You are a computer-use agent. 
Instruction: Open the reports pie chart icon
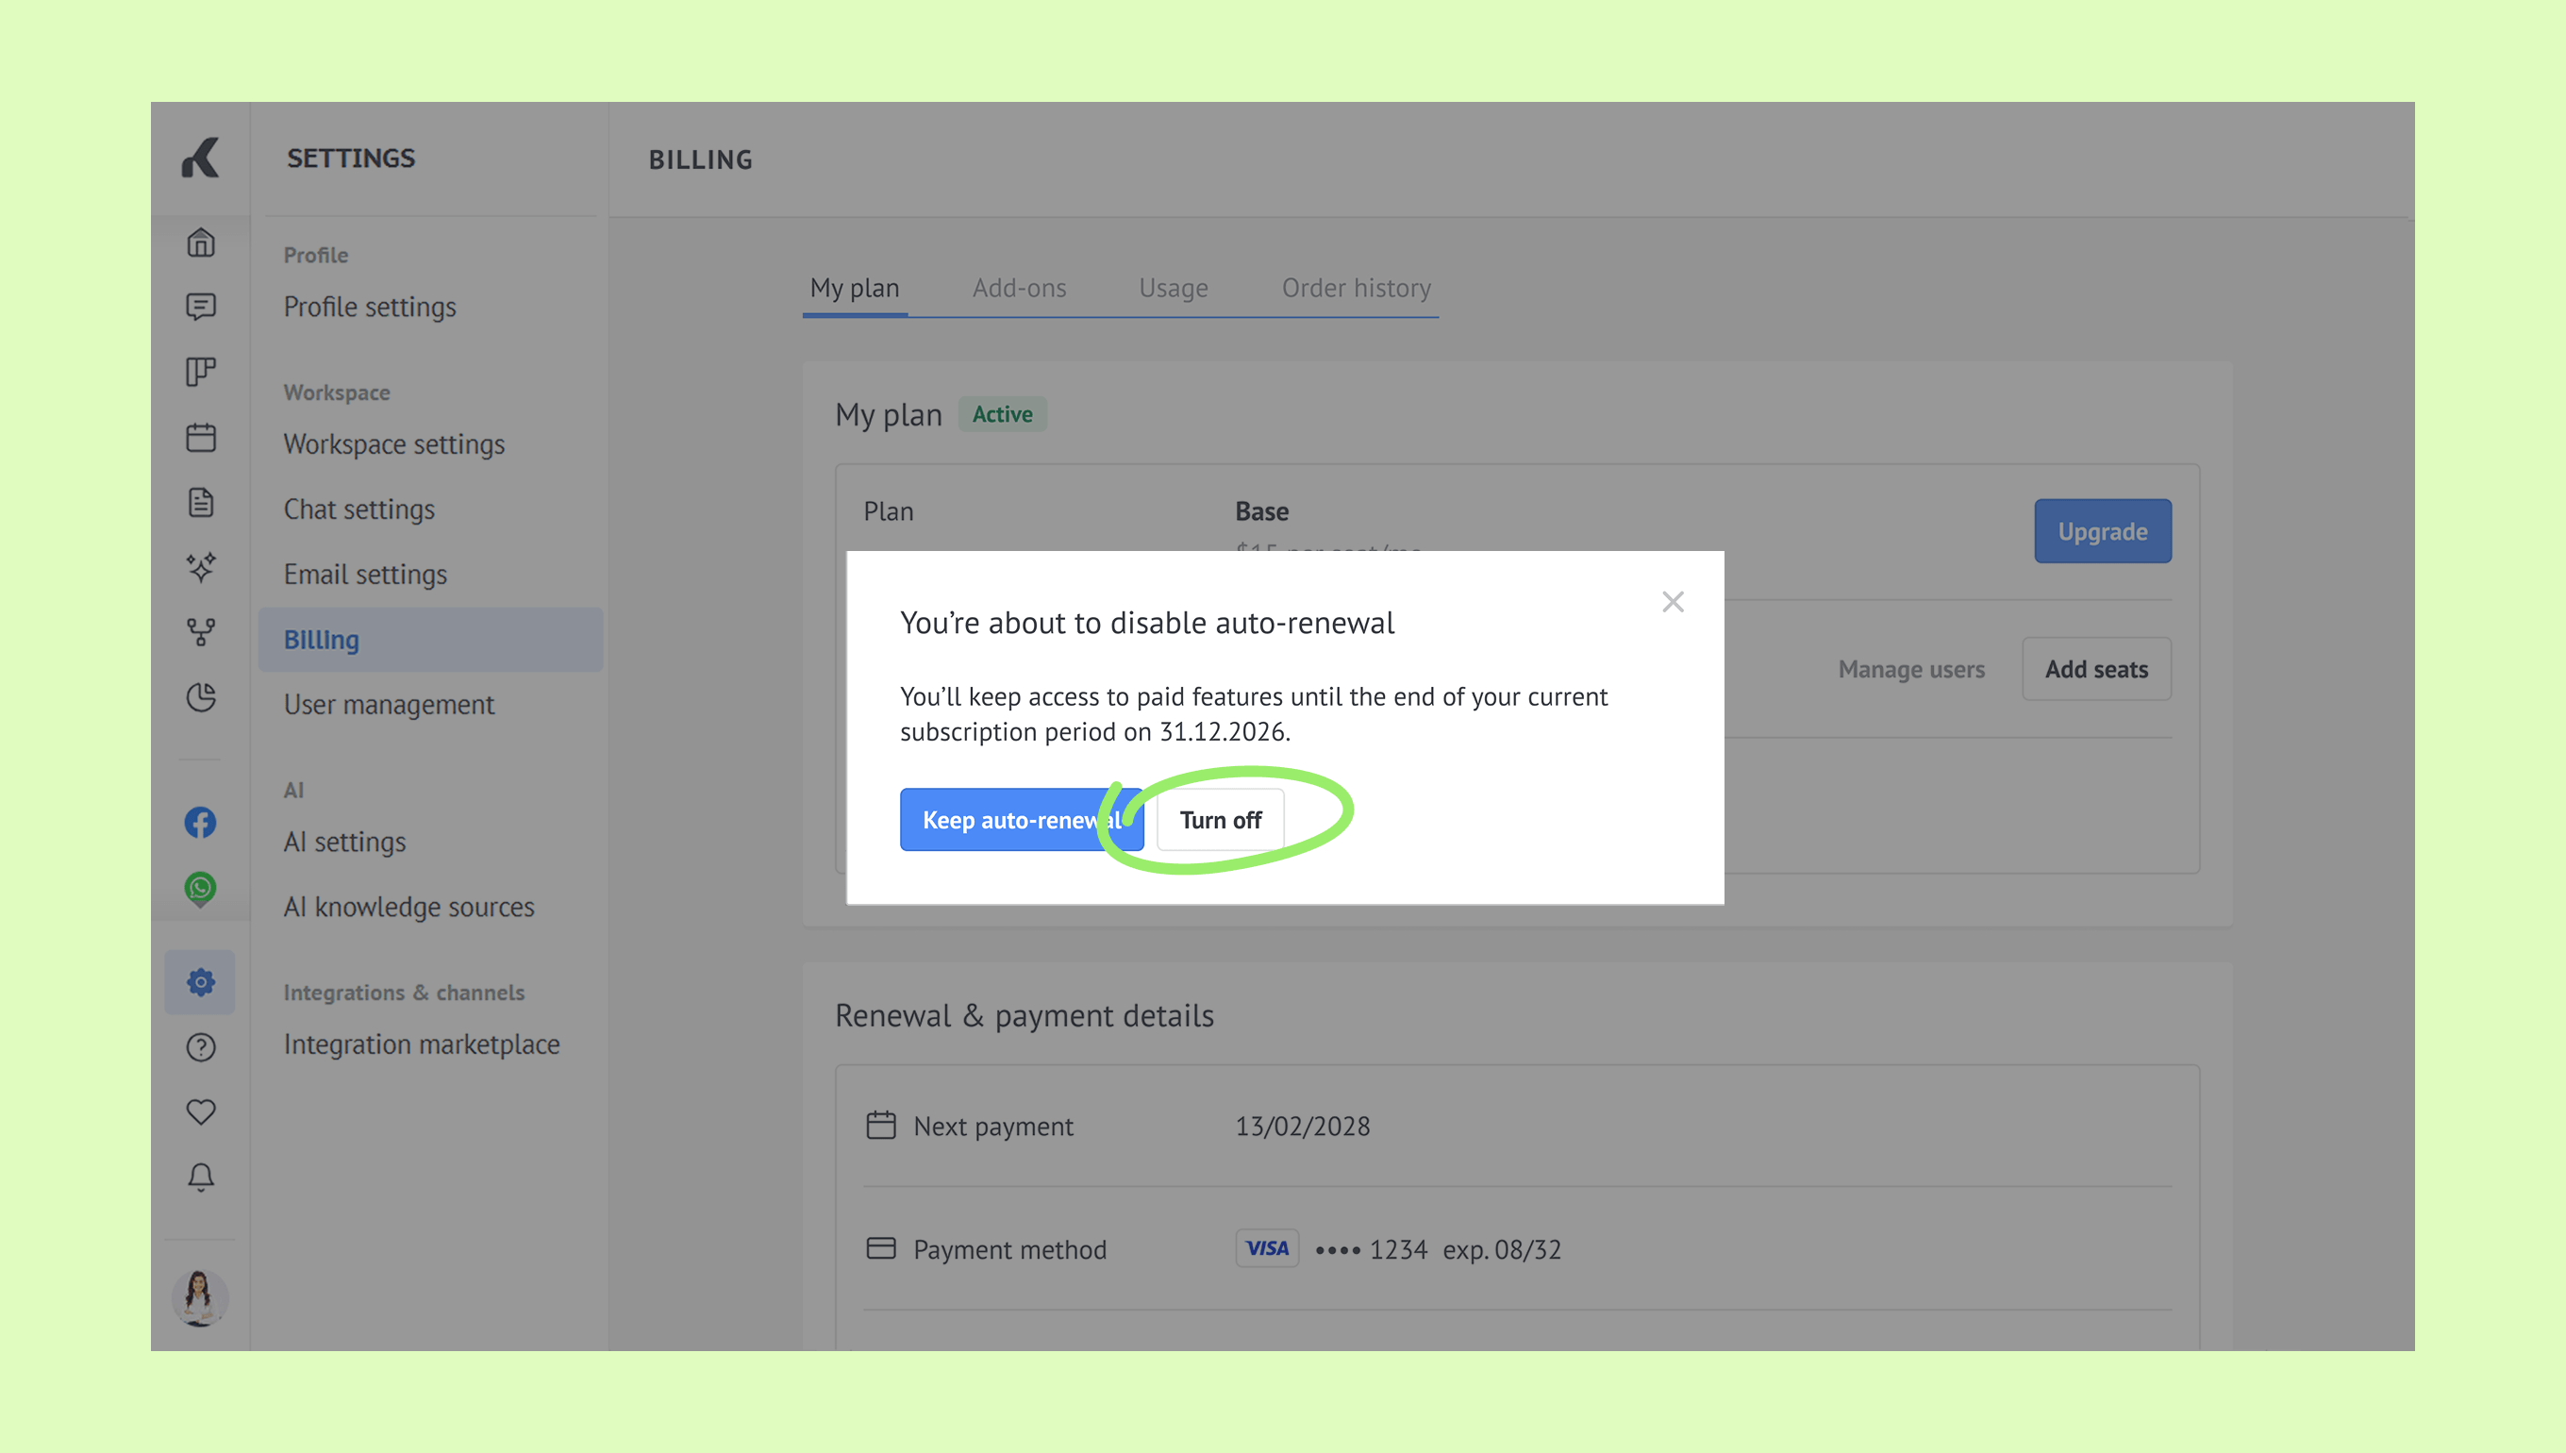[x=201, y=696]
